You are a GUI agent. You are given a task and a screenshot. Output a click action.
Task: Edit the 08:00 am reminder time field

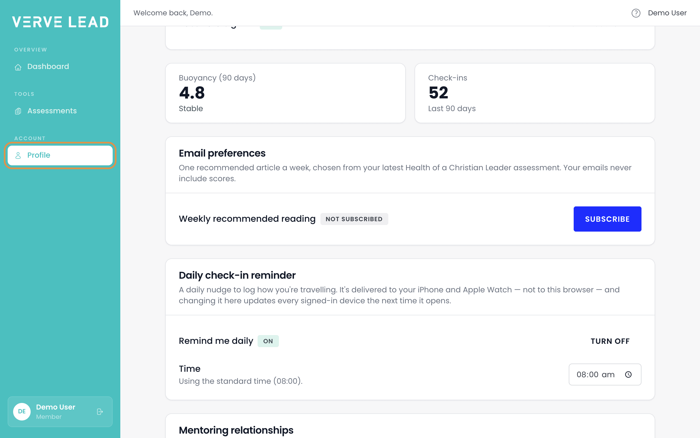click(605, 374)
